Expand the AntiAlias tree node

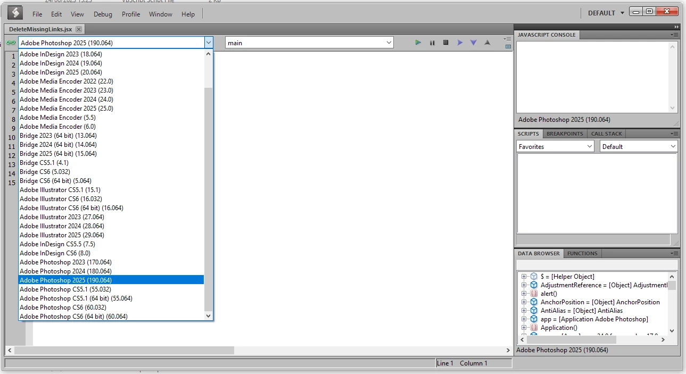point(524,311)
